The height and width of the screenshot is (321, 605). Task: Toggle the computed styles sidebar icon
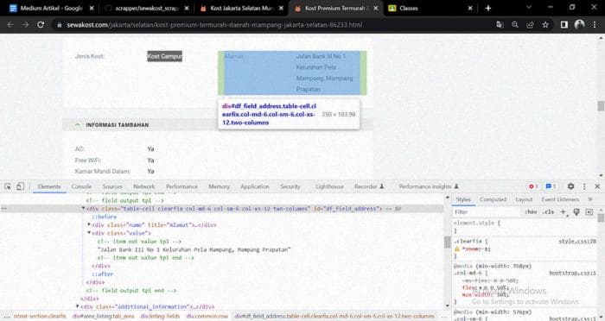589,212
